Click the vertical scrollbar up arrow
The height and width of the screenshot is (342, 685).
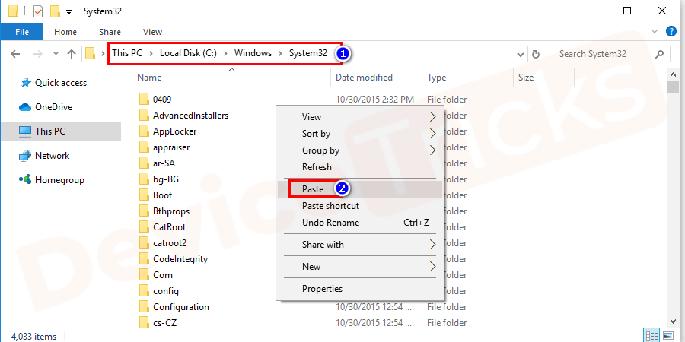coord(674,74)
